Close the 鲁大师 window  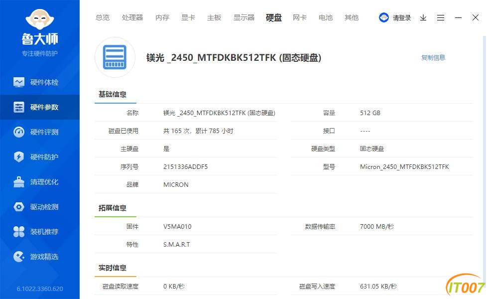[x=475, y=17]
